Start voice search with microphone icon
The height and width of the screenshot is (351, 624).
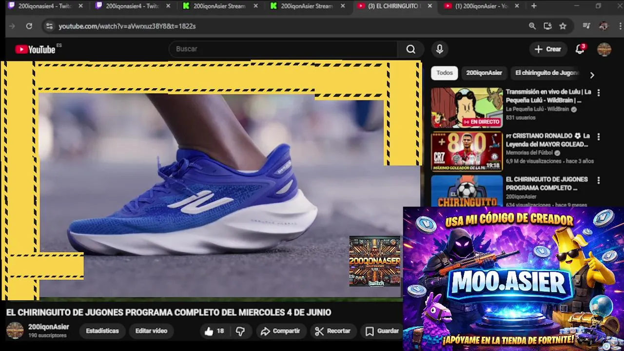tap(440, 49)
